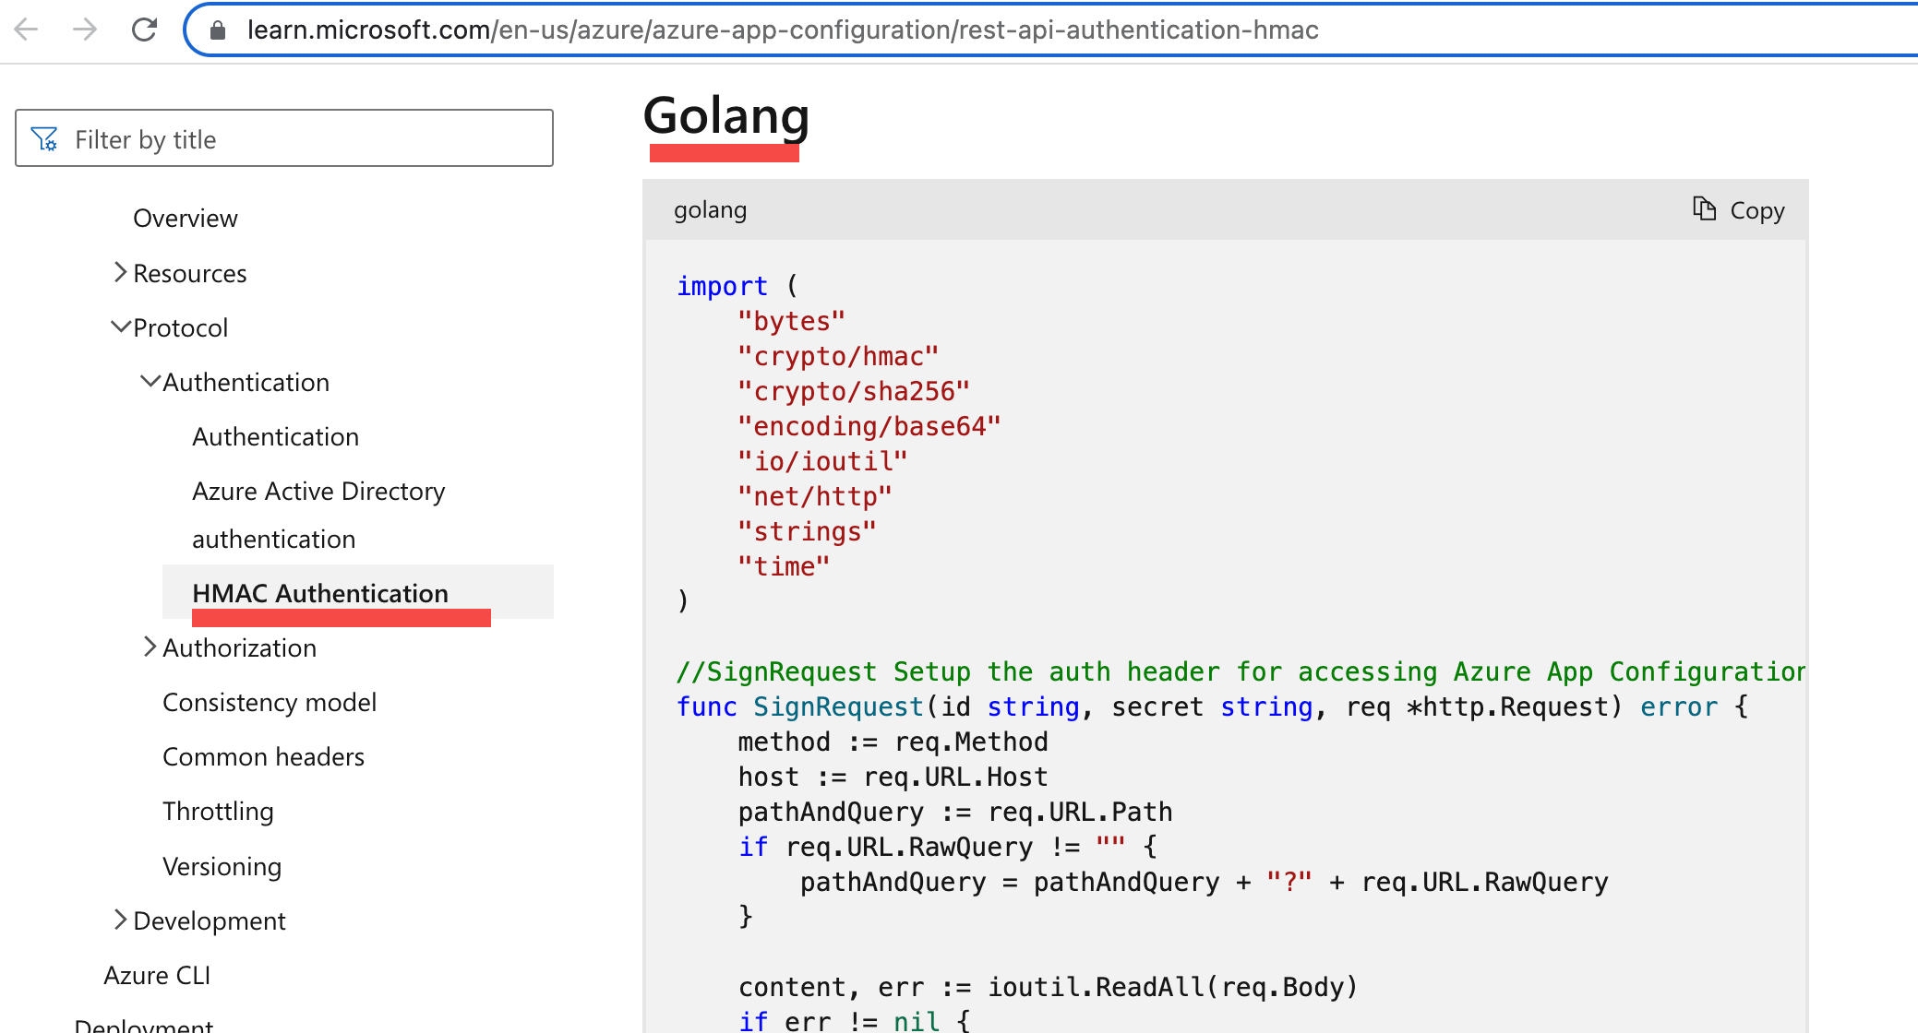Open the Overview page
Image resolution: width=1918 pixels, height=1033 pixels.
185,218
